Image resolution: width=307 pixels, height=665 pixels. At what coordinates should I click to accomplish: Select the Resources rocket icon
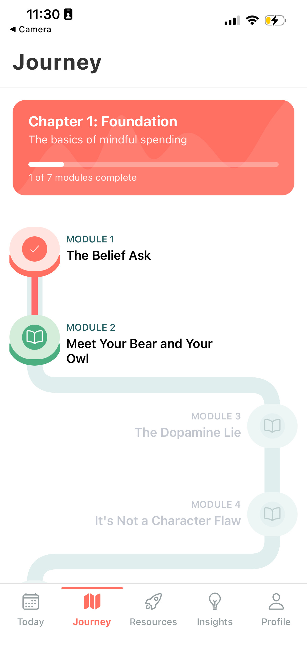tap(153, 601)
